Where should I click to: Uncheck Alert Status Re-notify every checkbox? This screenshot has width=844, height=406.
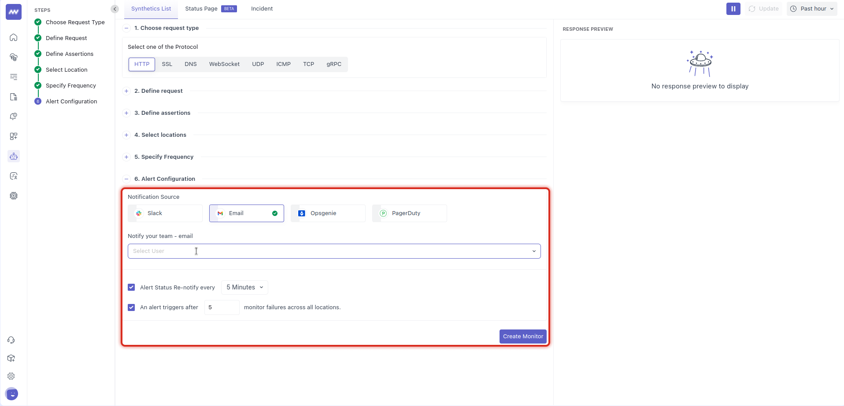131,287
